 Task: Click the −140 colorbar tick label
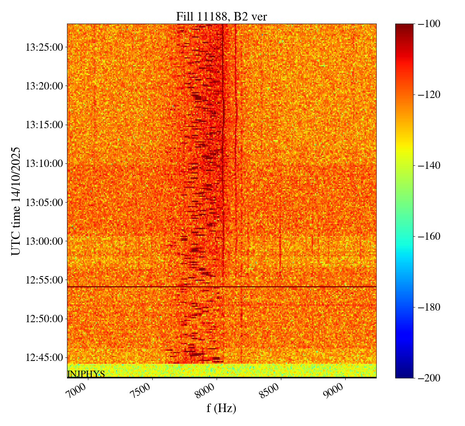429,166
